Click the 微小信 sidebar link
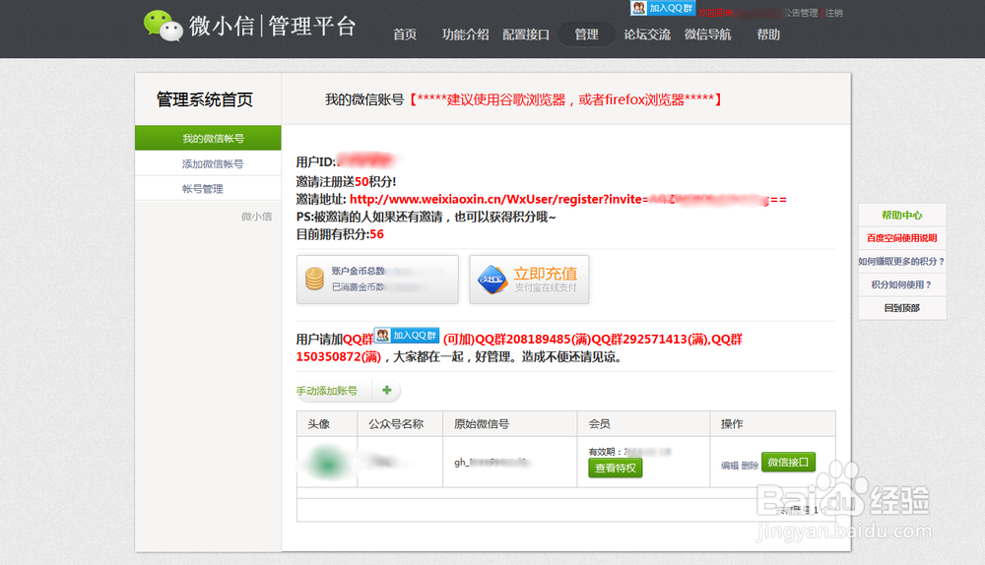985x565 pixels. click(x=256, y=217)
